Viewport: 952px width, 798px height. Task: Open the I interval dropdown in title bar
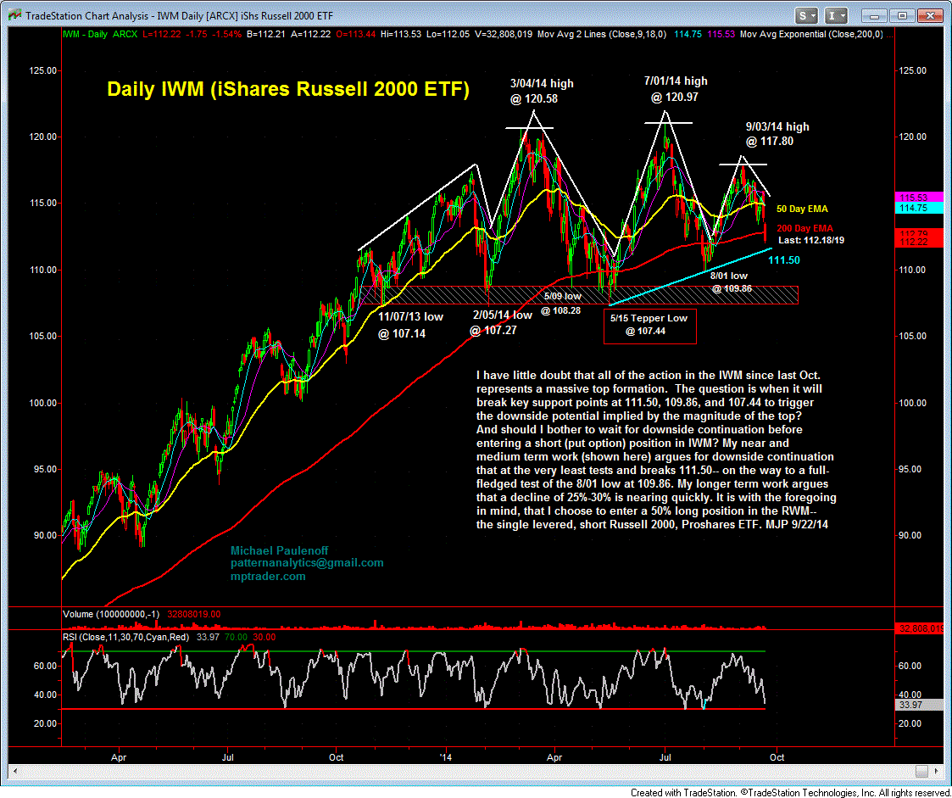(837, 15)
